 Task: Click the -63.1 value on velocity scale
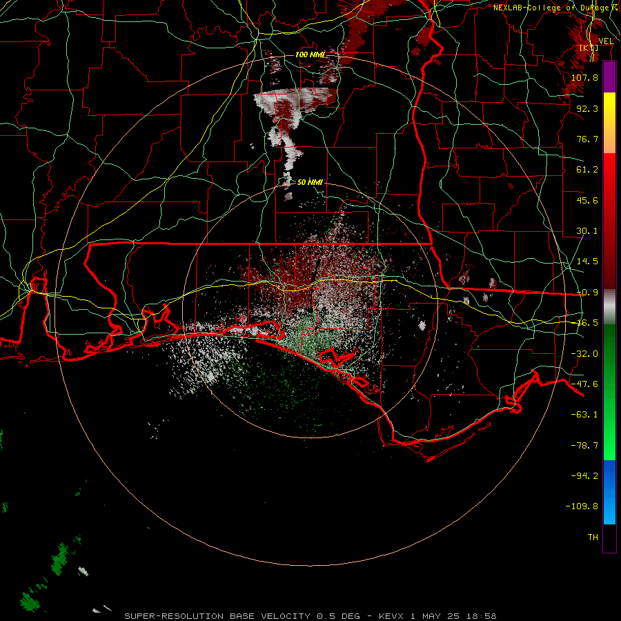[584, 415]
